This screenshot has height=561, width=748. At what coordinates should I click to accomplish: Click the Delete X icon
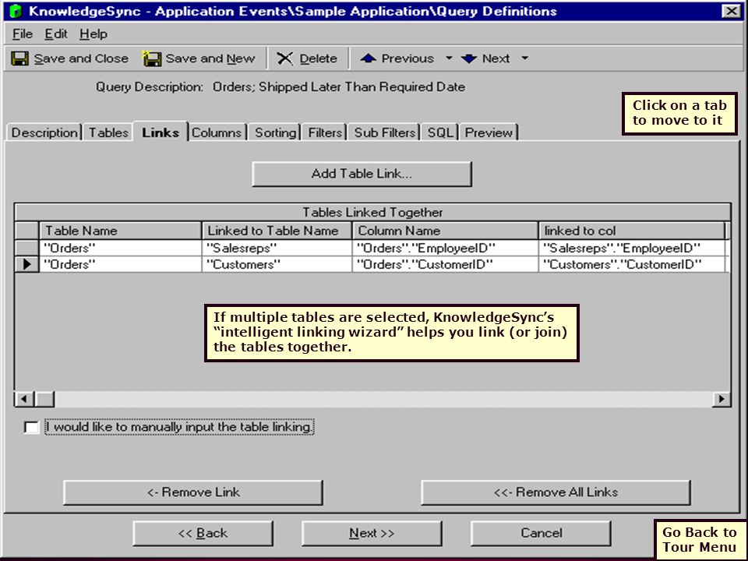[285, 58]
